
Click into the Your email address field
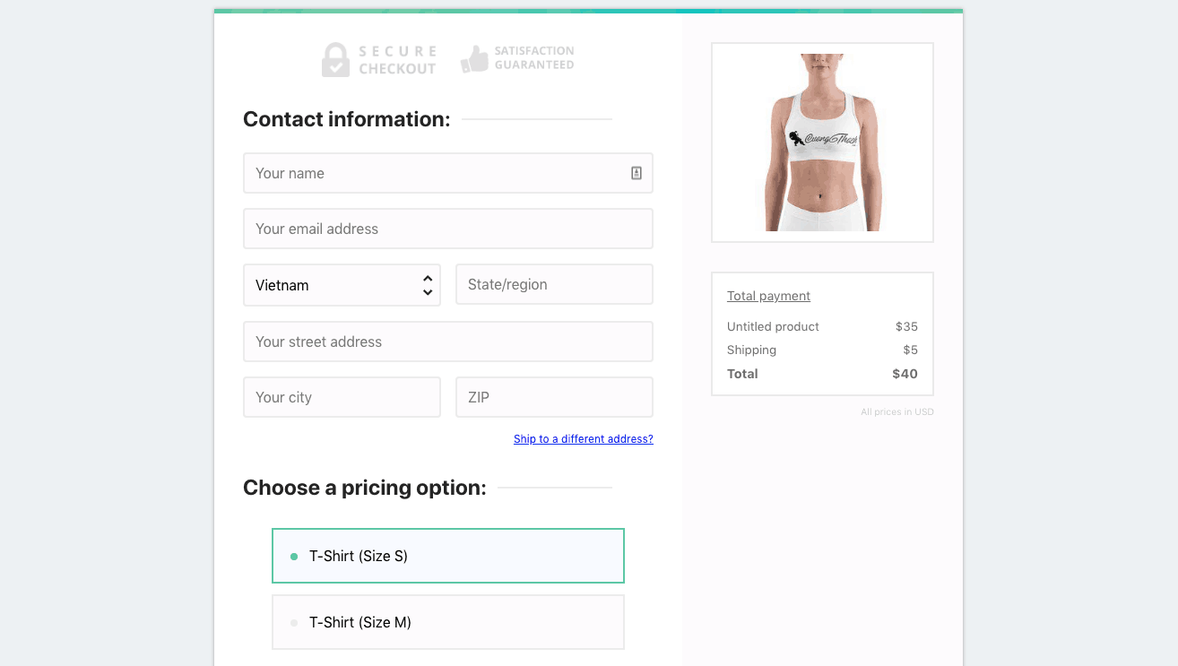pyautogui.click(x=448, y=229)
